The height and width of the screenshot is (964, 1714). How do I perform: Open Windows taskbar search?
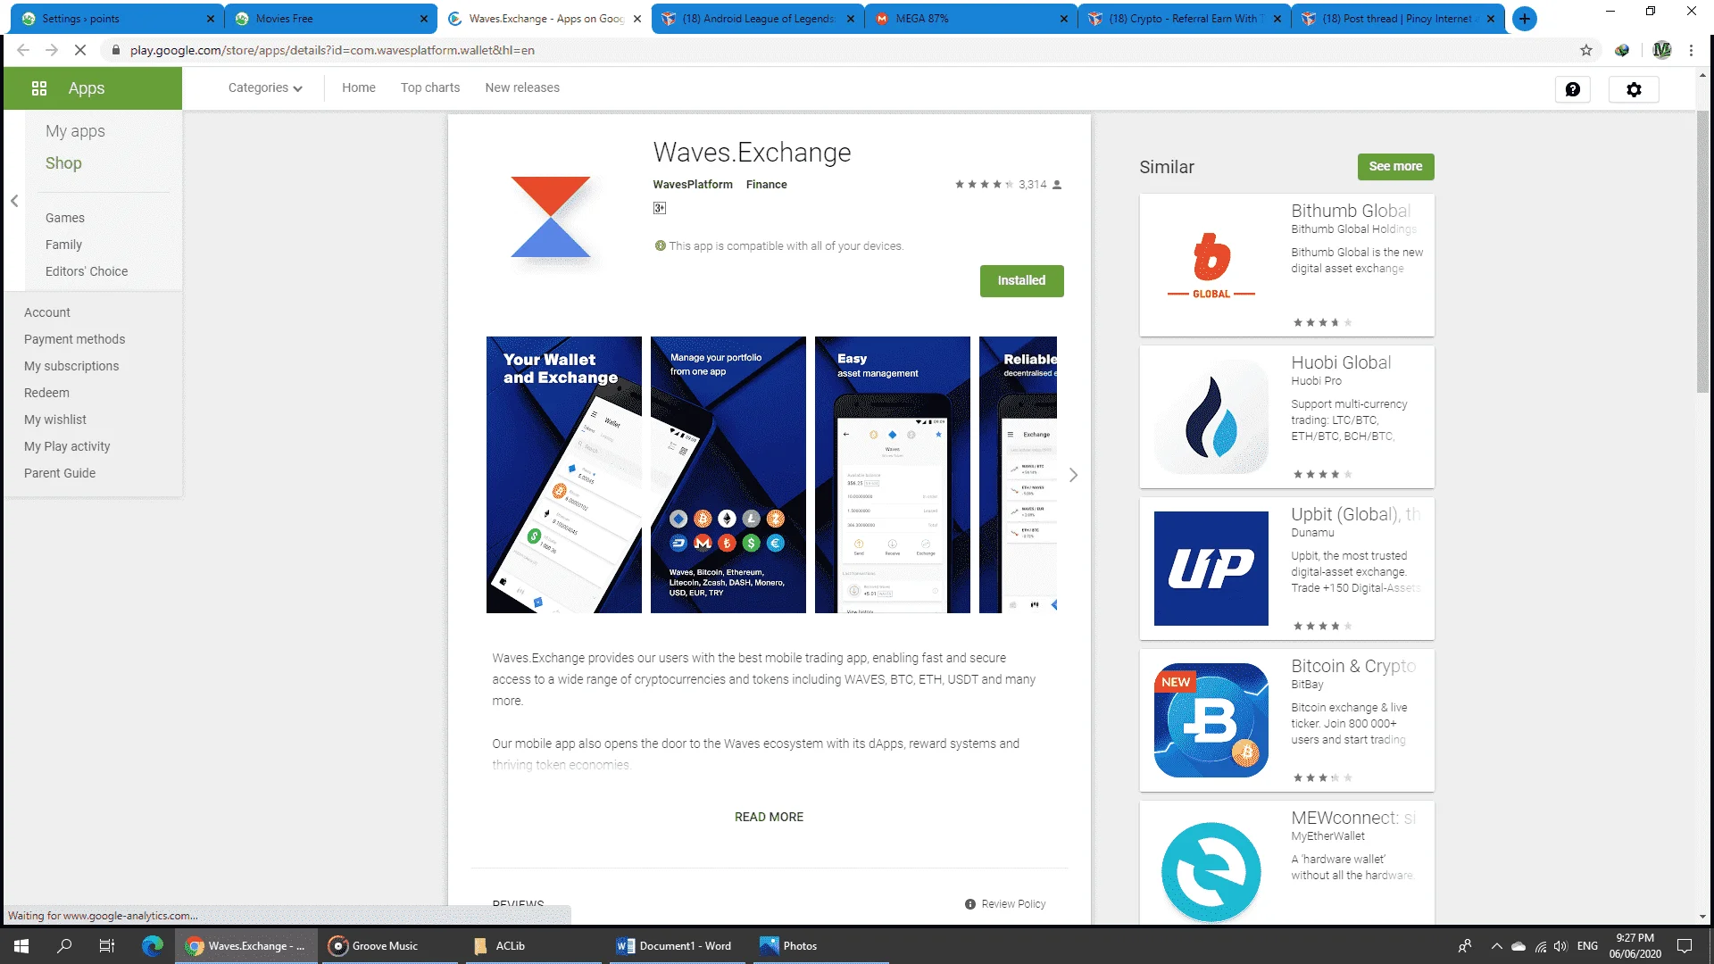click(64, 946)
